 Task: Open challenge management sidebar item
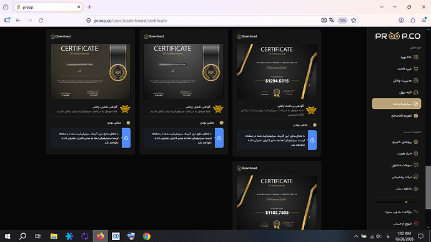click(x=405, y=81)
